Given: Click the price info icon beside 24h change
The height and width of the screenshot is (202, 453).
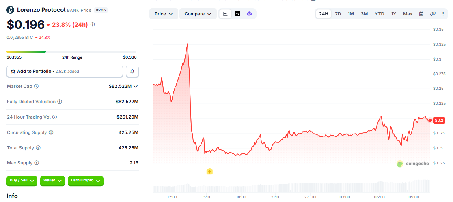Looking at the screenshot, I should coord(93,25).
